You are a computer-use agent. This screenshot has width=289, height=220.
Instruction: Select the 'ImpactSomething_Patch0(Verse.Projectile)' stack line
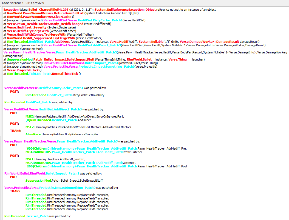click(x=80, y=67)
